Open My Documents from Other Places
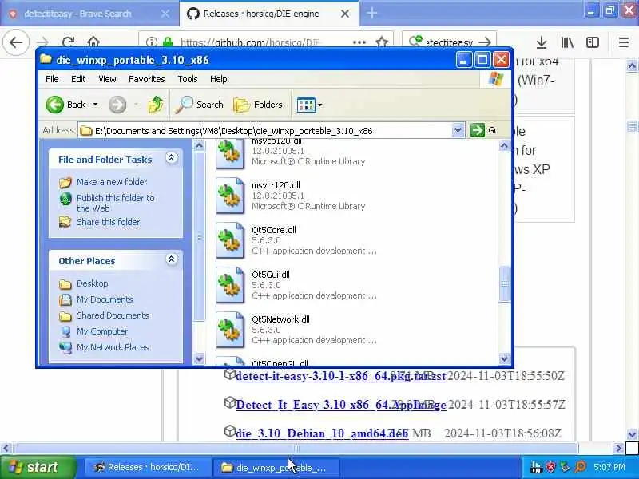 click(105, 299)
